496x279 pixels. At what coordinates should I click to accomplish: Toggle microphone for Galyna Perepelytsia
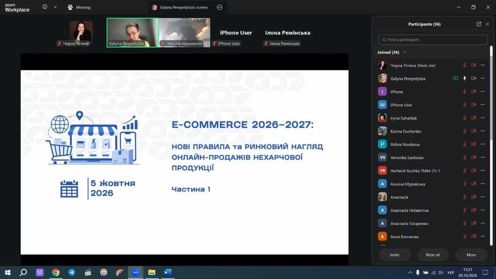click(464, 78)
